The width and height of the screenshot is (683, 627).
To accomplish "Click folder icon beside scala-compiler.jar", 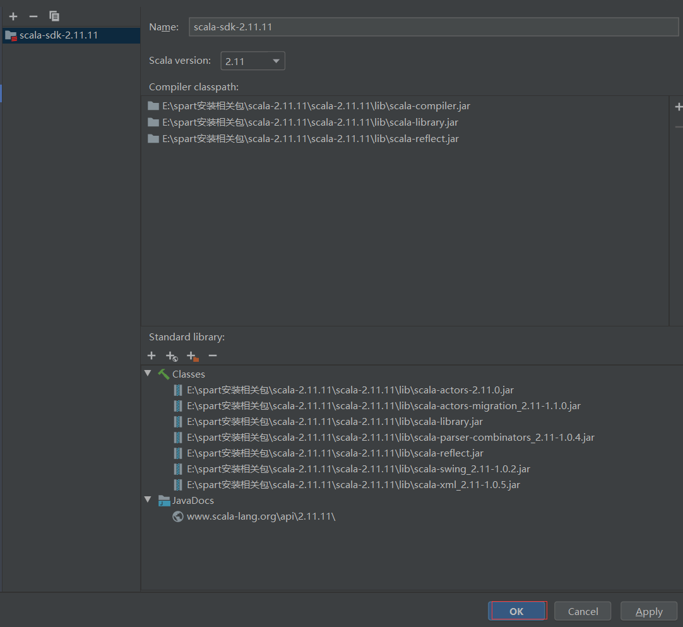I will pos(153,106).
